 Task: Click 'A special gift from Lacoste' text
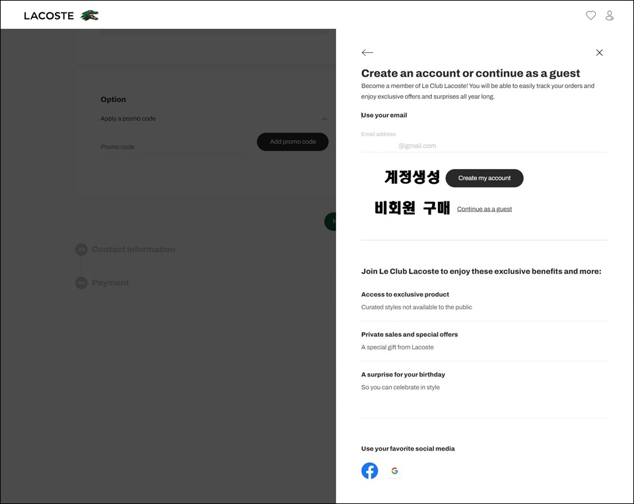pyautogui.click(x=397, y=347)
